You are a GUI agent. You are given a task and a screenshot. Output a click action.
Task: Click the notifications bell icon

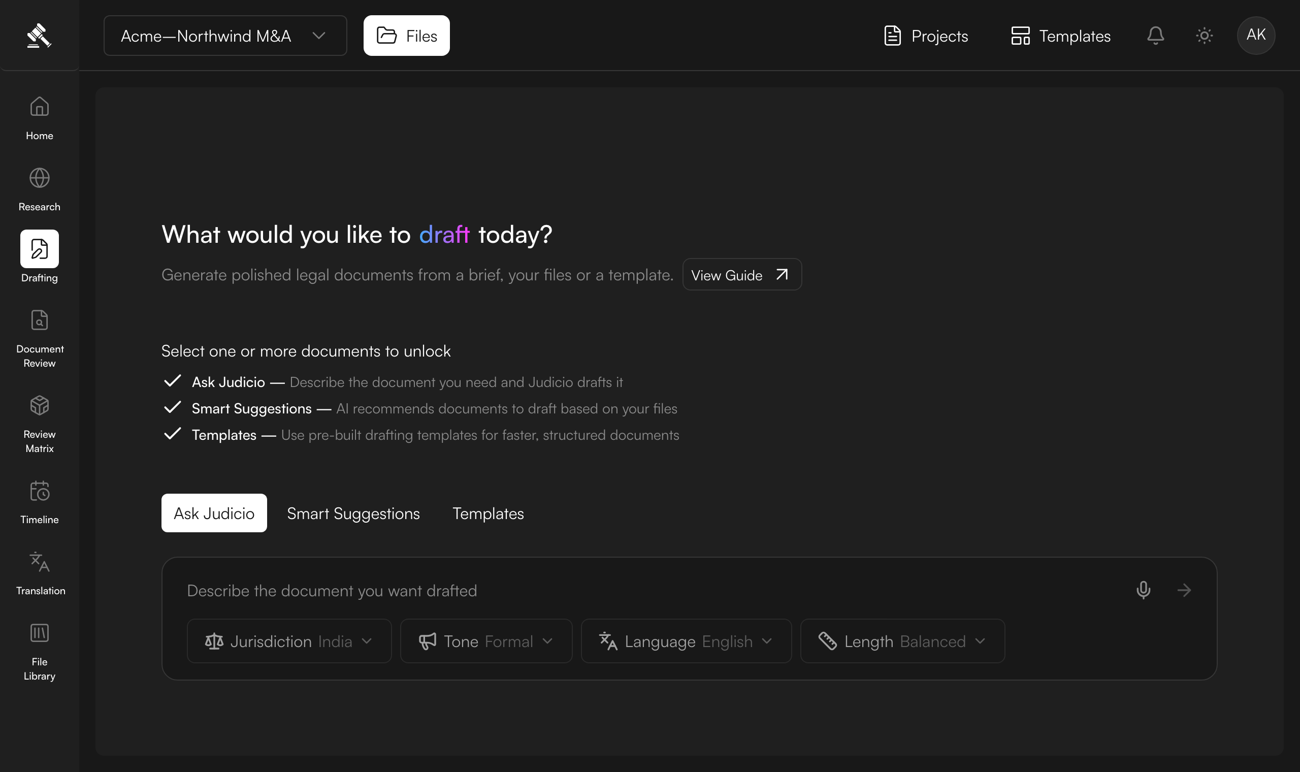pos(1155,36)
